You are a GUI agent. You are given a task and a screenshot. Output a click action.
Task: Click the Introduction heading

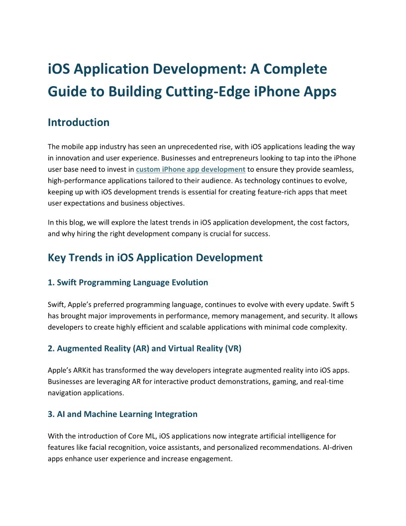pyautogui.click(x=79, y=123)
